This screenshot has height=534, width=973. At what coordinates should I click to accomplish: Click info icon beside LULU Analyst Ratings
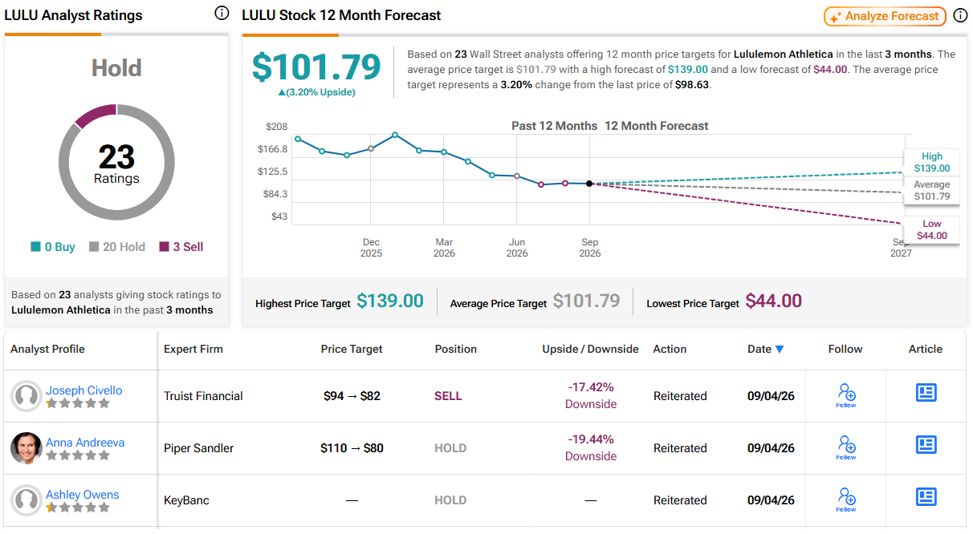(222, 14)
